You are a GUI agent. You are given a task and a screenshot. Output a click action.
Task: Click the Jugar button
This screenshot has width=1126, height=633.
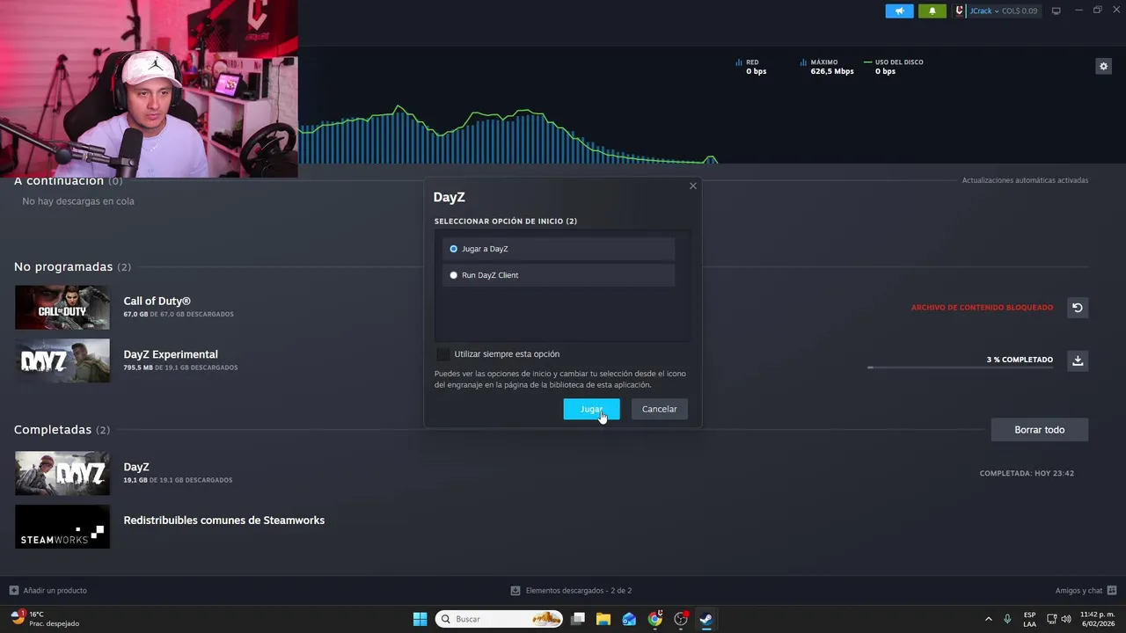[591, 409]
